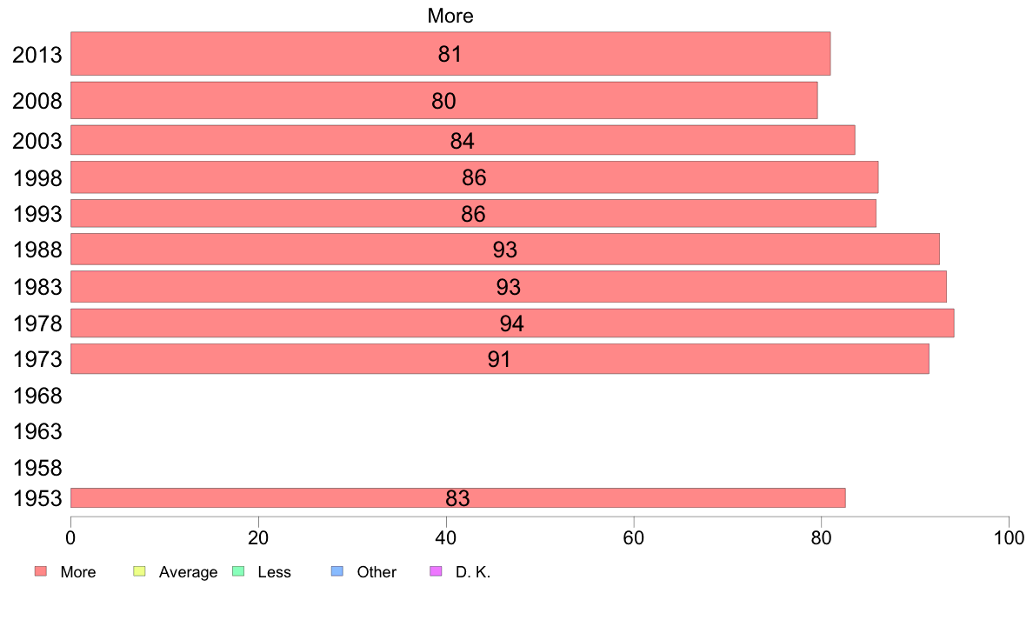The image size is (1033, 640).
Task: Click the 1968 year axis label
Action: [x=37, y=397]
